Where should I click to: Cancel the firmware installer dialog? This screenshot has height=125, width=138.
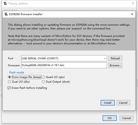[123, 103]
